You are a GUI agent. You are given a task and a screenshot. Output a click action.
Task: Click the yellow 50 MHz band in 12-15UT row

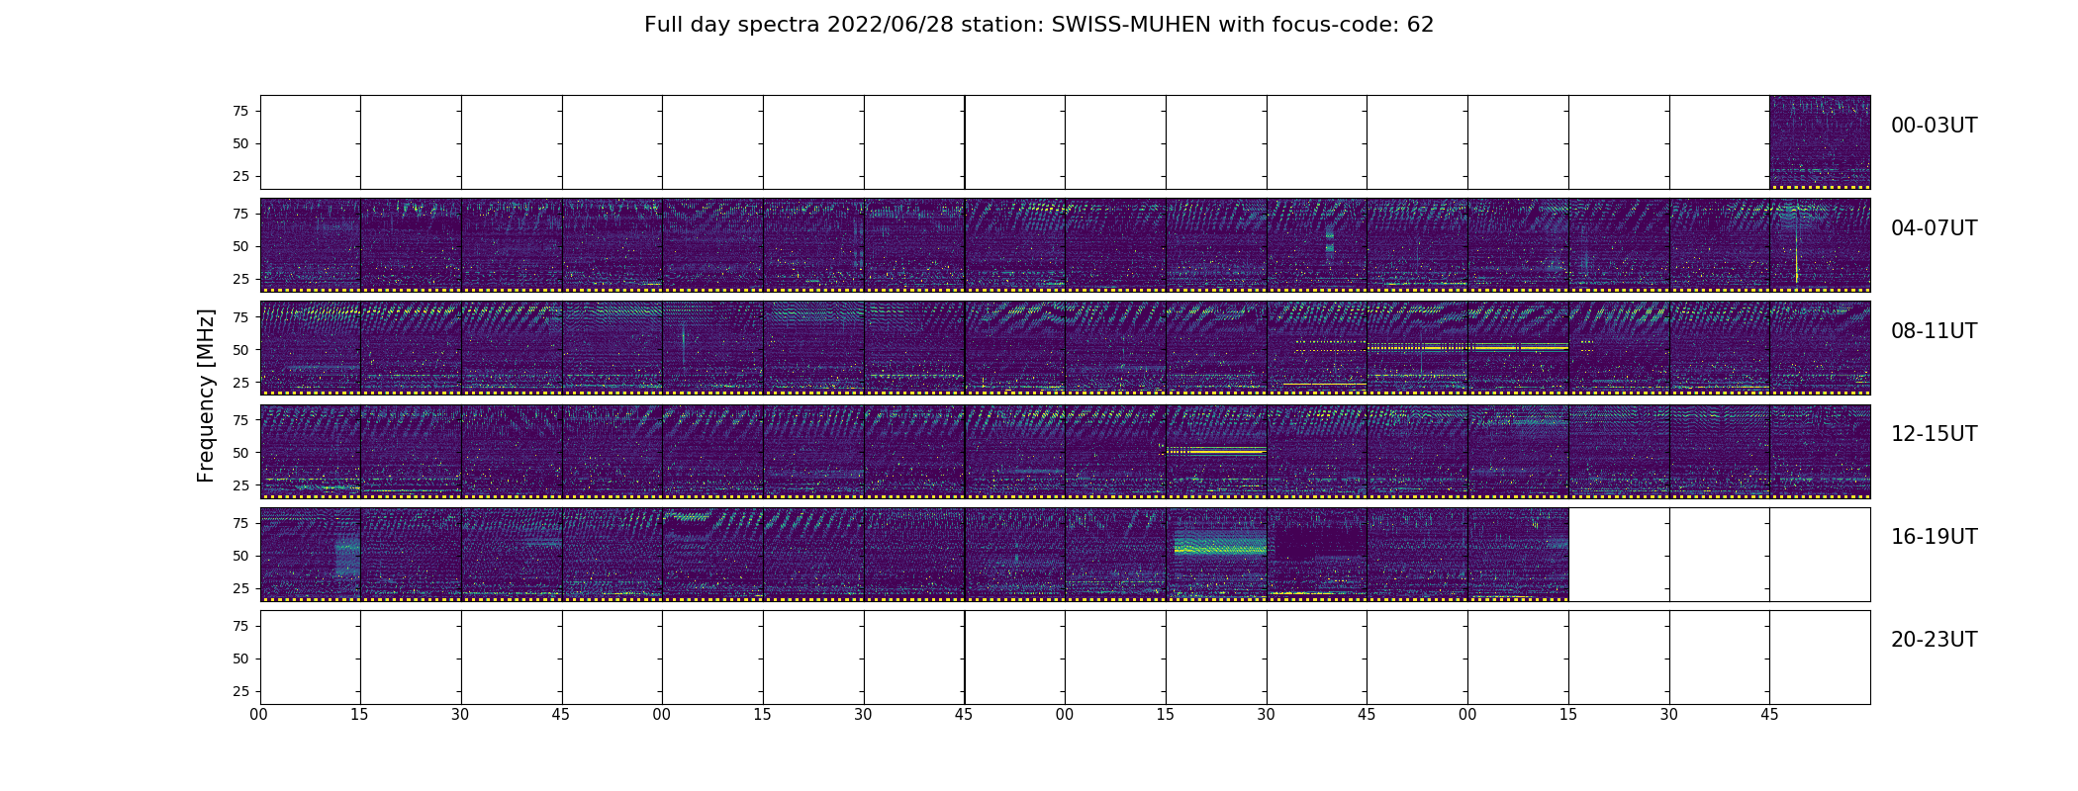[1217, 450]
